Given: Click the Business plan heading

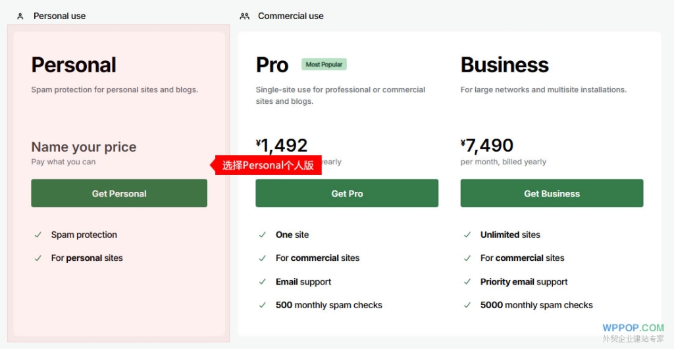Looking at the screenshot, I should click(x=504, y=65).
